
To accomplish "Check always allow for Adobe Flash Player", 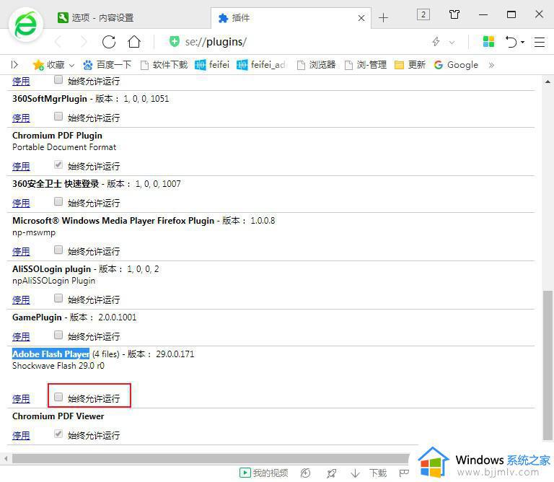I will [x=58, y=397].
